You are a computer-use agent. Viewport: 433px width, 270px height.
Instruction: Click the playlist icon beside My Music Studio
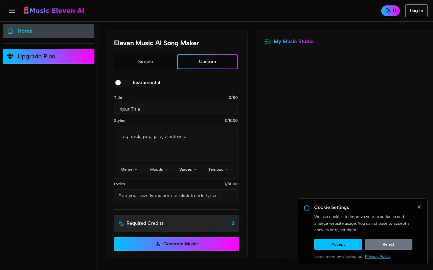tap(267, 41)
